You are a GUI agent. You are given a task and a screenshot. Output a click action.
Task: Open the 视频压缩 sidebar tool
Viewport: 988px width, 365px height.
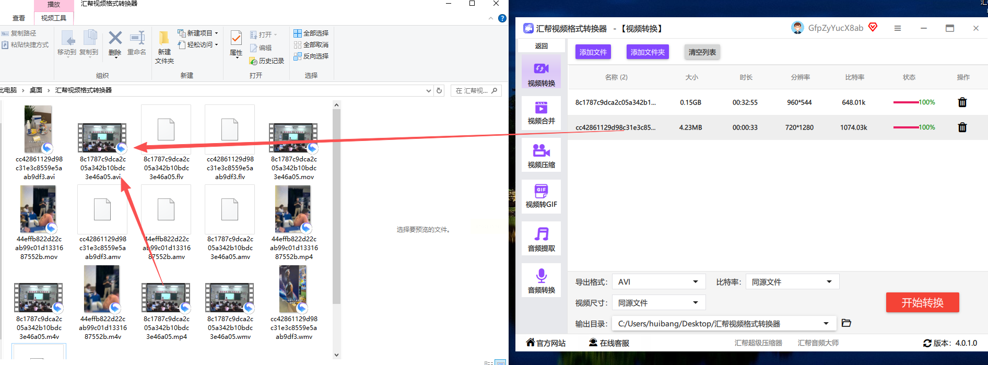(x=541, y=156)
